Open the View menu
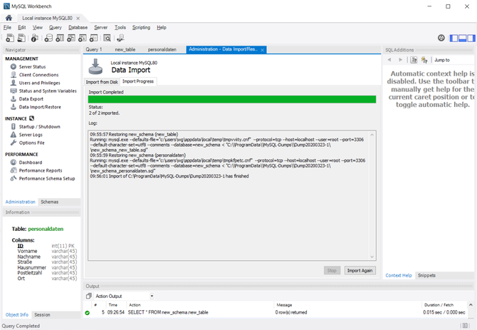The image size is (477, 330). (38, 27)
